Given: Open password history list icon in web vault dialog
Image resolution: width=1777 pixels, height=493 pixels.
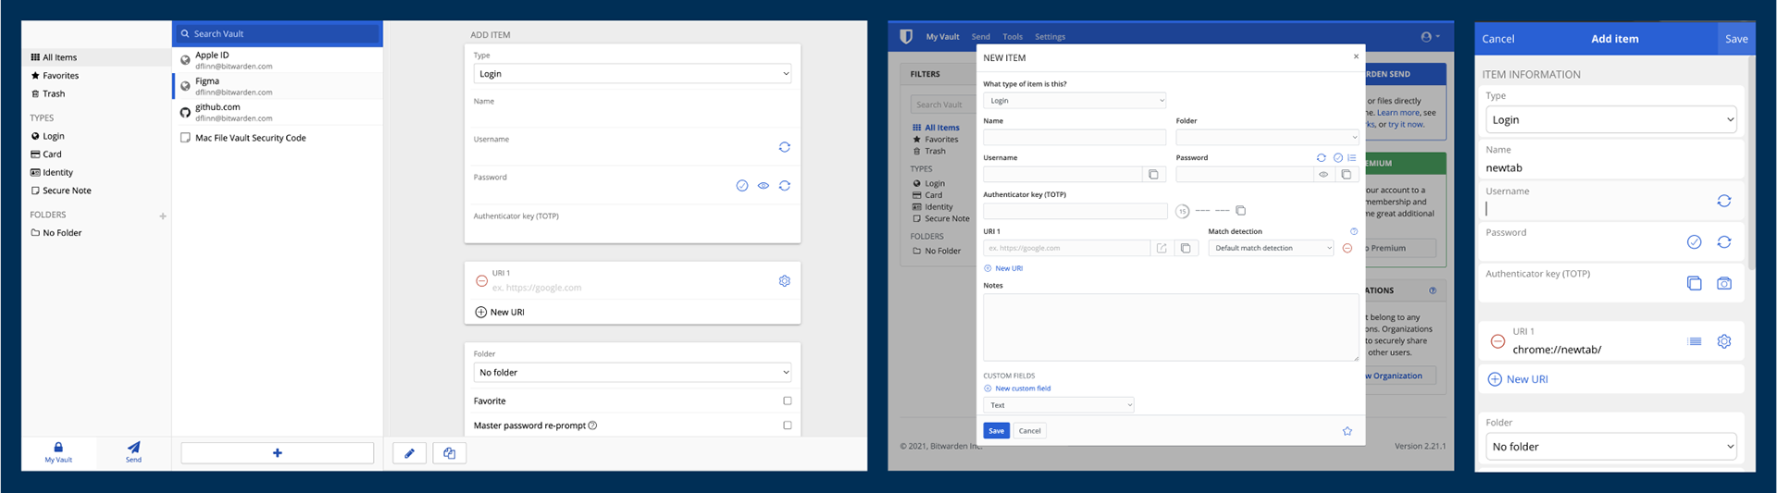Looking at the screenshot, I should point(1352,158).
